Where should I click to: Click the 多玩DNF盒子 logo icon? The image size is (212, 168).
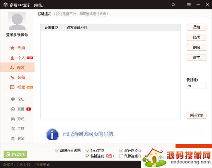click(6, 5)
